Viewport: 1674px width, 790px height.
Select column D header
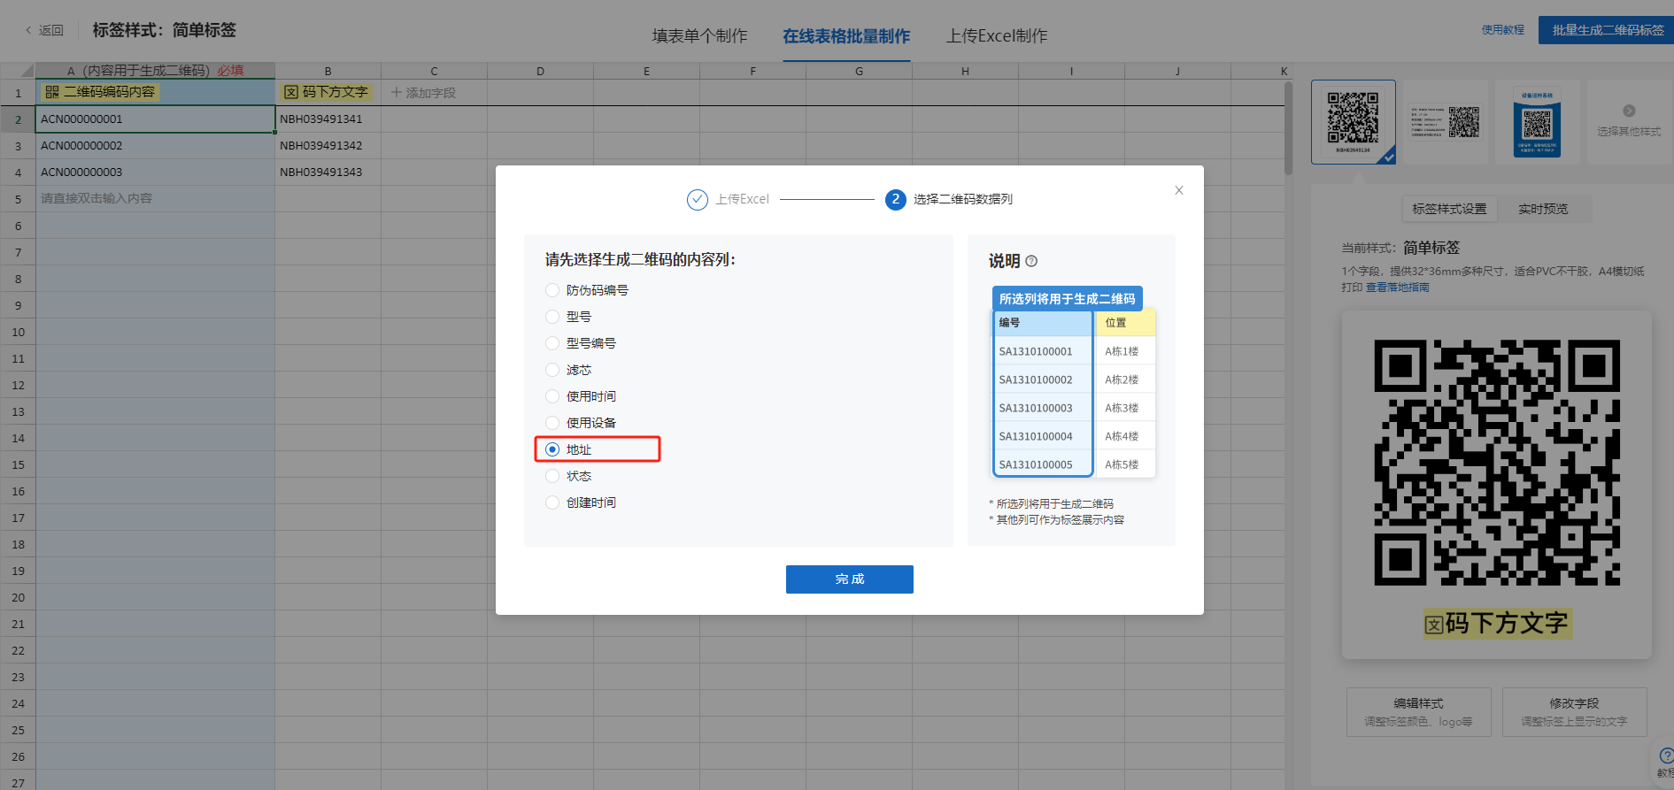coord(540,71)
